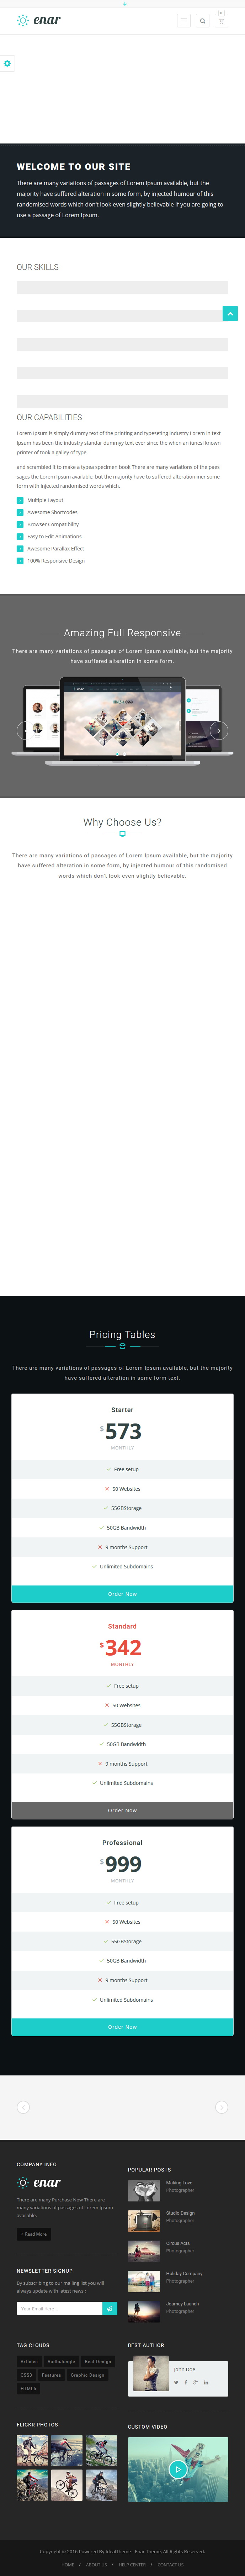Click the enar logo in header
Viewport: 245px width, 2576px height.
click(x=39, y=20)
